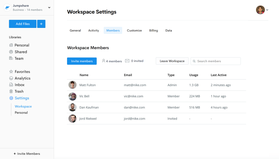Click the Settings gear icon in sidebar

11,98
